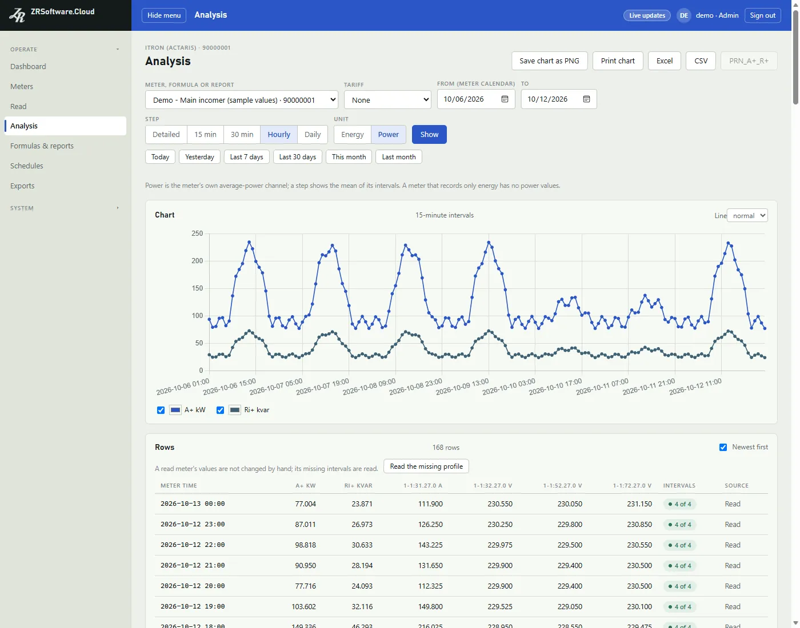
Task: Open the Line style normal dropdown
Action: pos(747,216)
